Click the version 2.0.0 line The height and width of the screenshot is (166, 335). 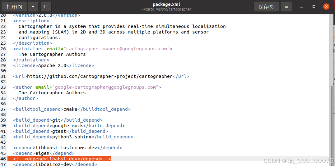(47, 15)
